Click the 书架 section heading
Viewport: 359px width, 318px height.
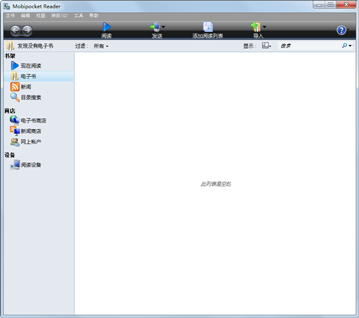(x=10, y=56)
